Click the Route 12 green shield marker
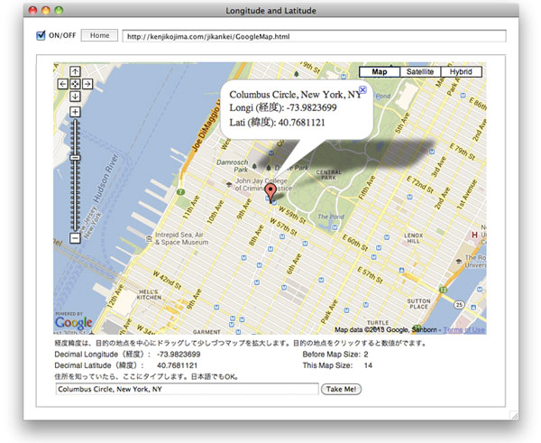The height and width of the screenshot is (443, 541). coord(444,290)
